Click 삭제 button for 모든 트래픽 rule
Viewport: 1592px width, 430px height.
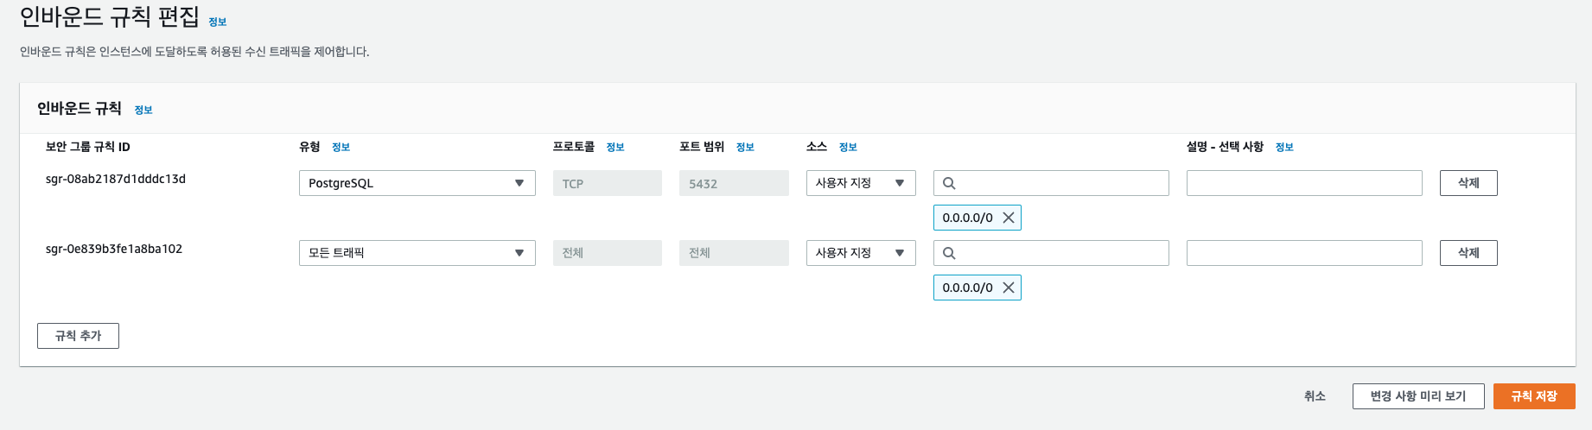click(1468, 253)
